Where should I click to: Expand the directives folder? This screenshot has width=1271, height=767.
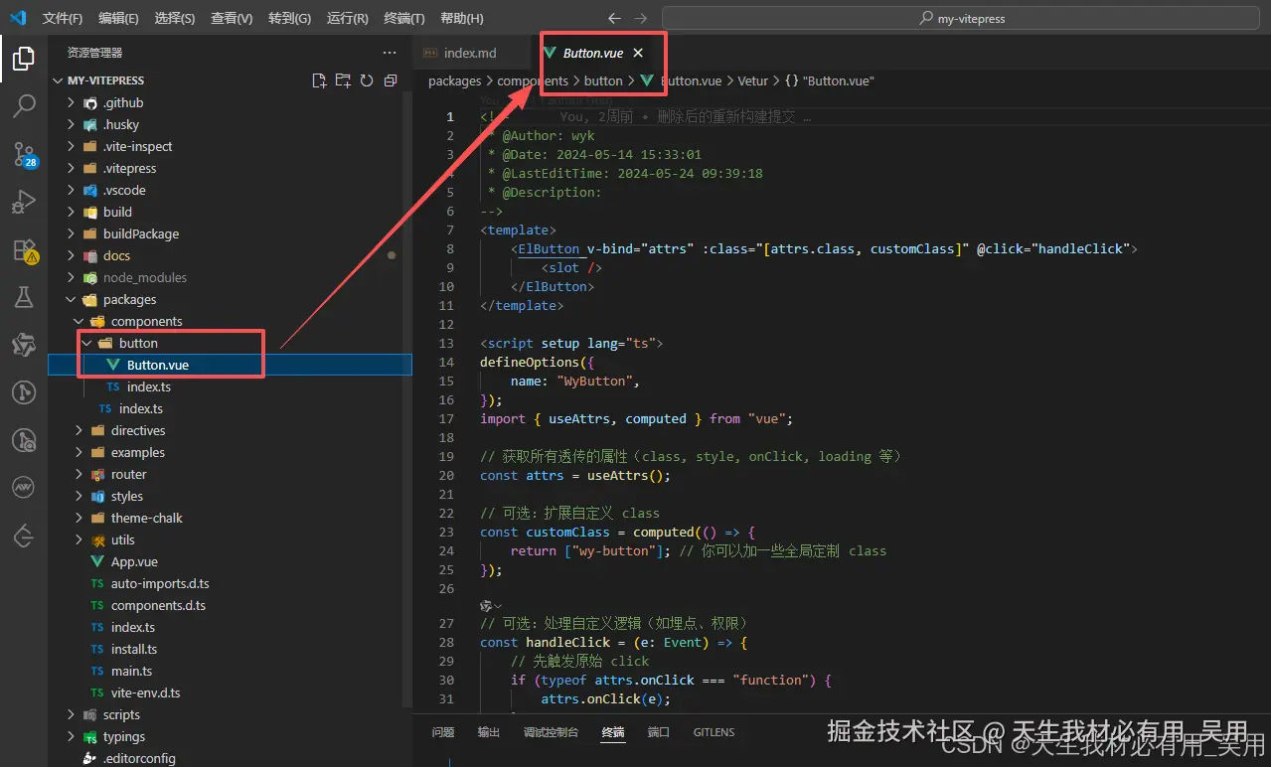138,430
